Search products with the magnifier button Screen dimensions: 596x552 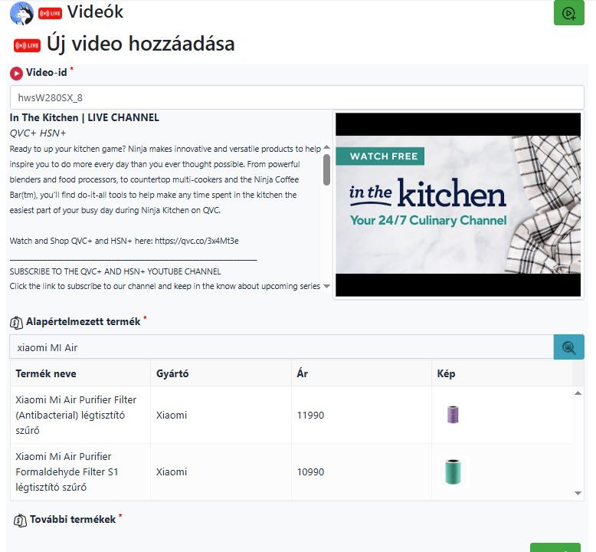pos(568,347)
